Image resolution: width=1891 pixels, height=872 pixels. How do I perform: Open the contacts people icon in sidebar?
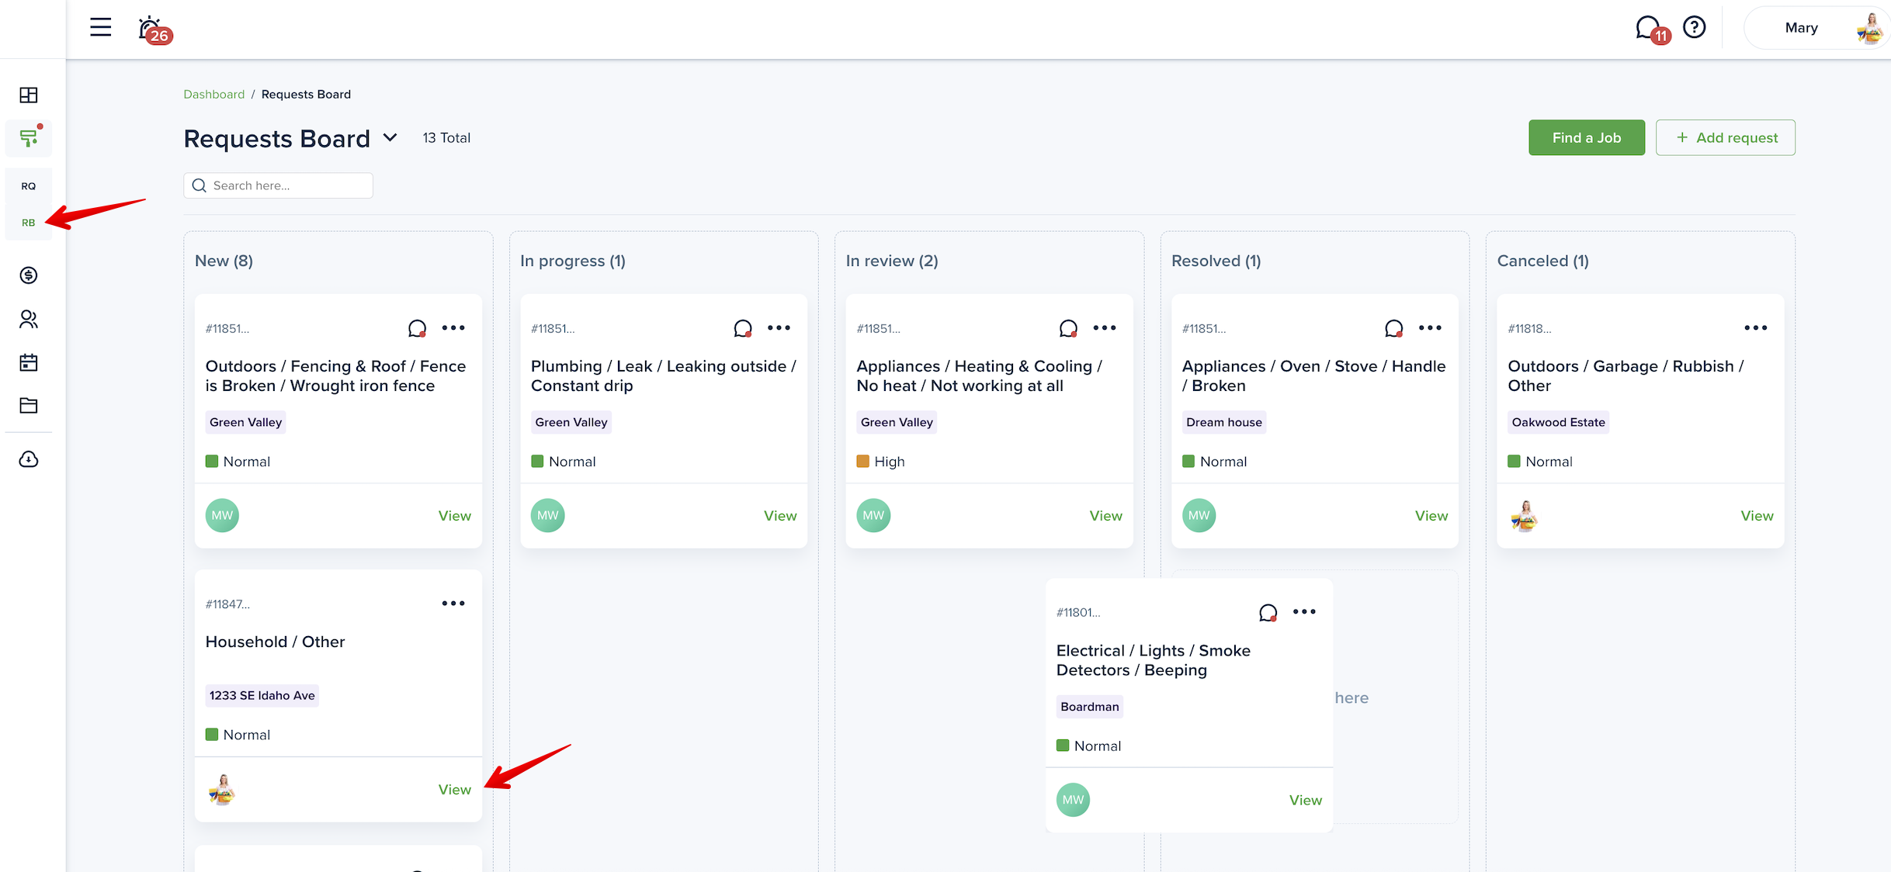point(29,319)
